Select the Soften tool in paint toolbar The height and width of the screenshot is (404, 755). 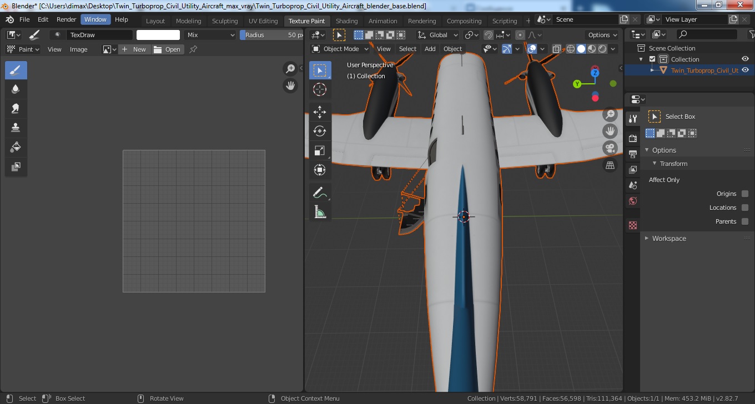pyautogui.click(x=16, y=89)
